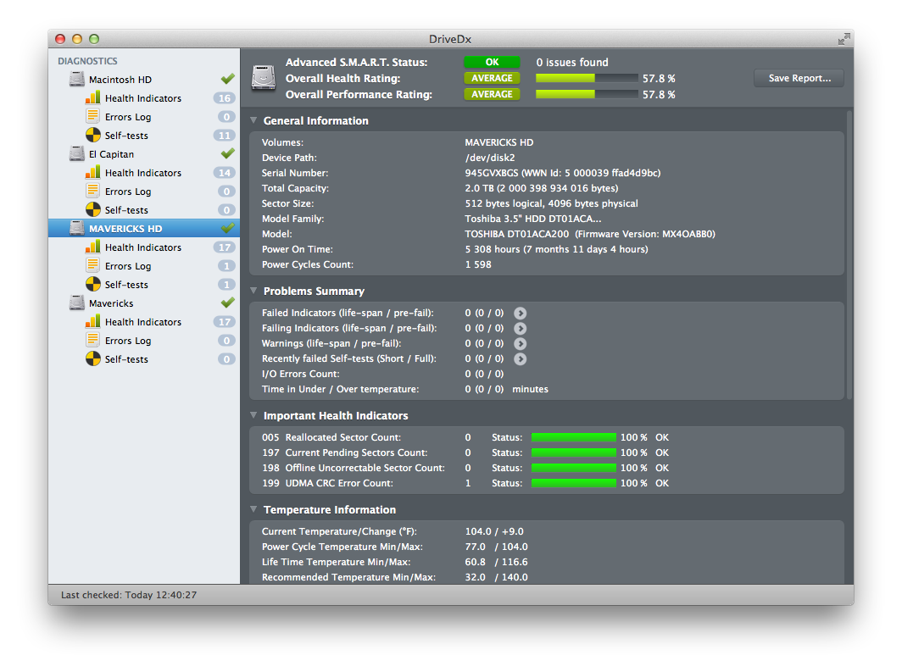Click device path /dev/disk2
Screen dimensions: 902x672
(490, 158)
